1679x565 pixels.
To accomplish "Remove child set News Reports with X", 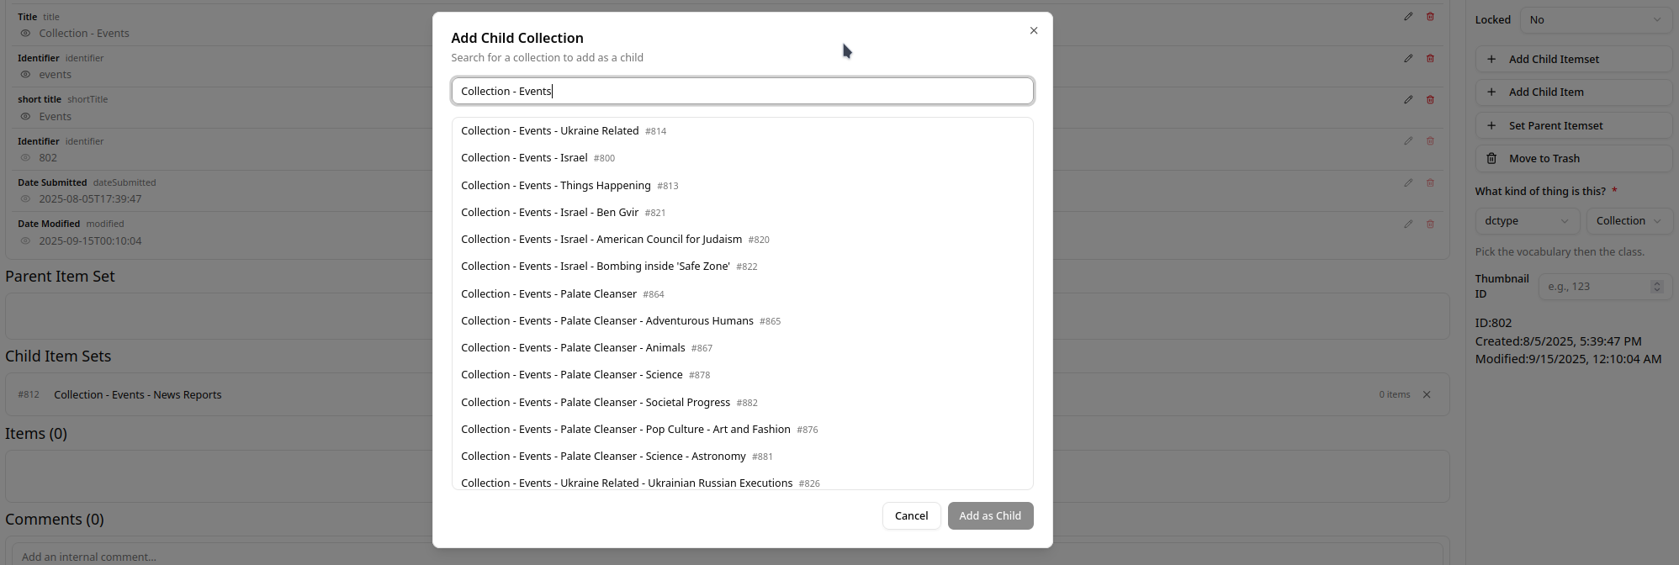I will [x=1427, y=394].
